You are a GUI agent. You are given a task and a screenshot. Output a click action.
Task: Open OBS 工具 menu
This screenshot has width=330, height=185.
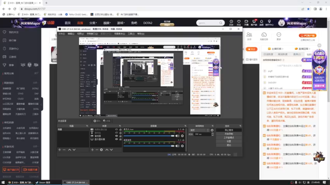click(x=131, y=34)
